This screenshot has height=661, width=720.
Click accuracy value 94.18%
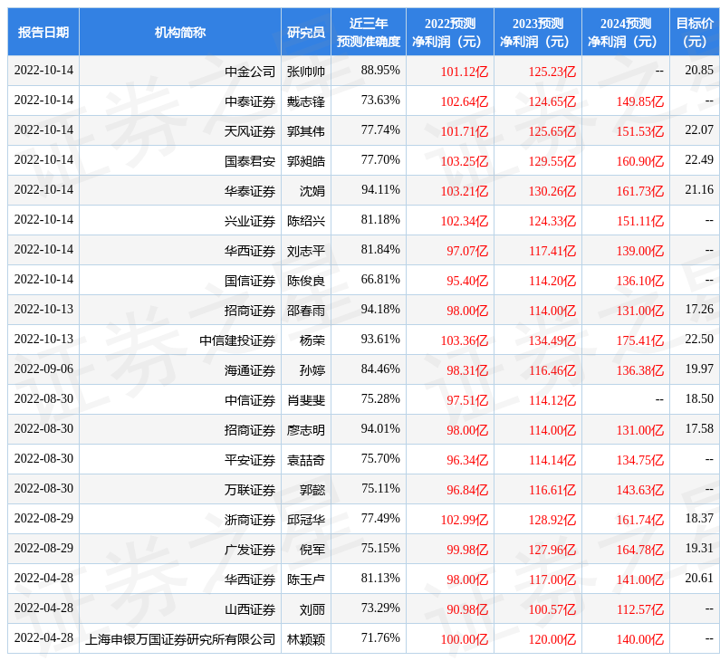click(380, 309)
